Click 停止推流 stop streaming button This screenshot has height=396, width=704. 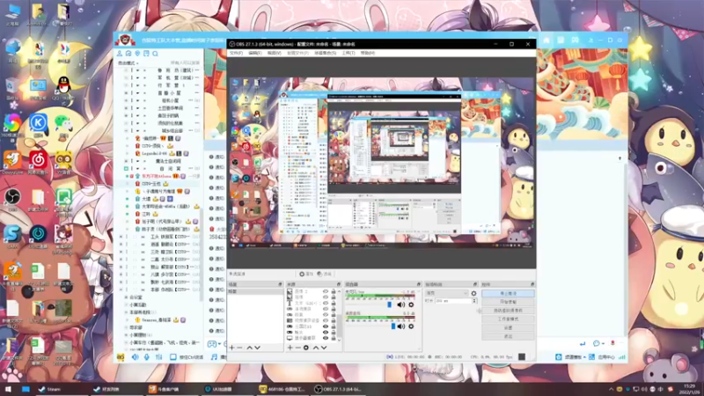pyautogui.click(x=508, y=293)
